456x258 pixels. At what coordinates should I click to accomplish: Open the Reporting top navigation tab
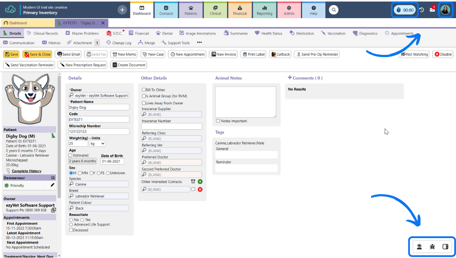point(264,10)
